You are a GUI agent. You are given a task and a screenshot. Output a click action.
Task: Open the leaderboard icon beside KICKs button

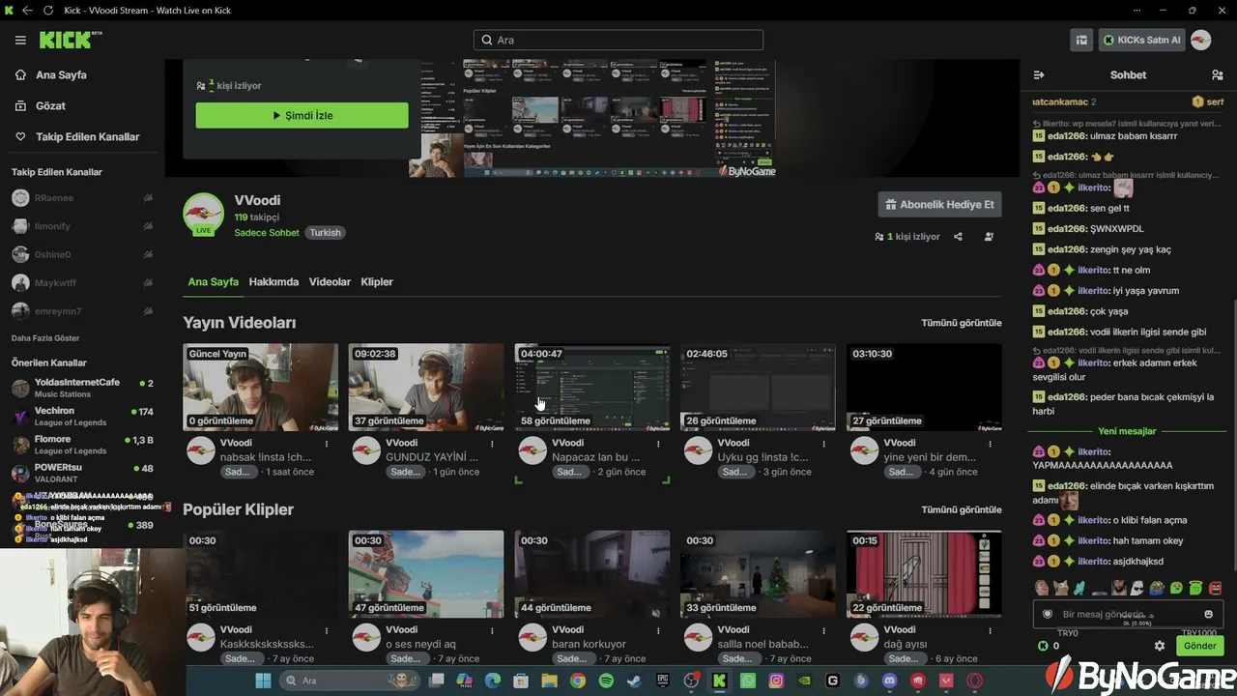(1081, 40)
